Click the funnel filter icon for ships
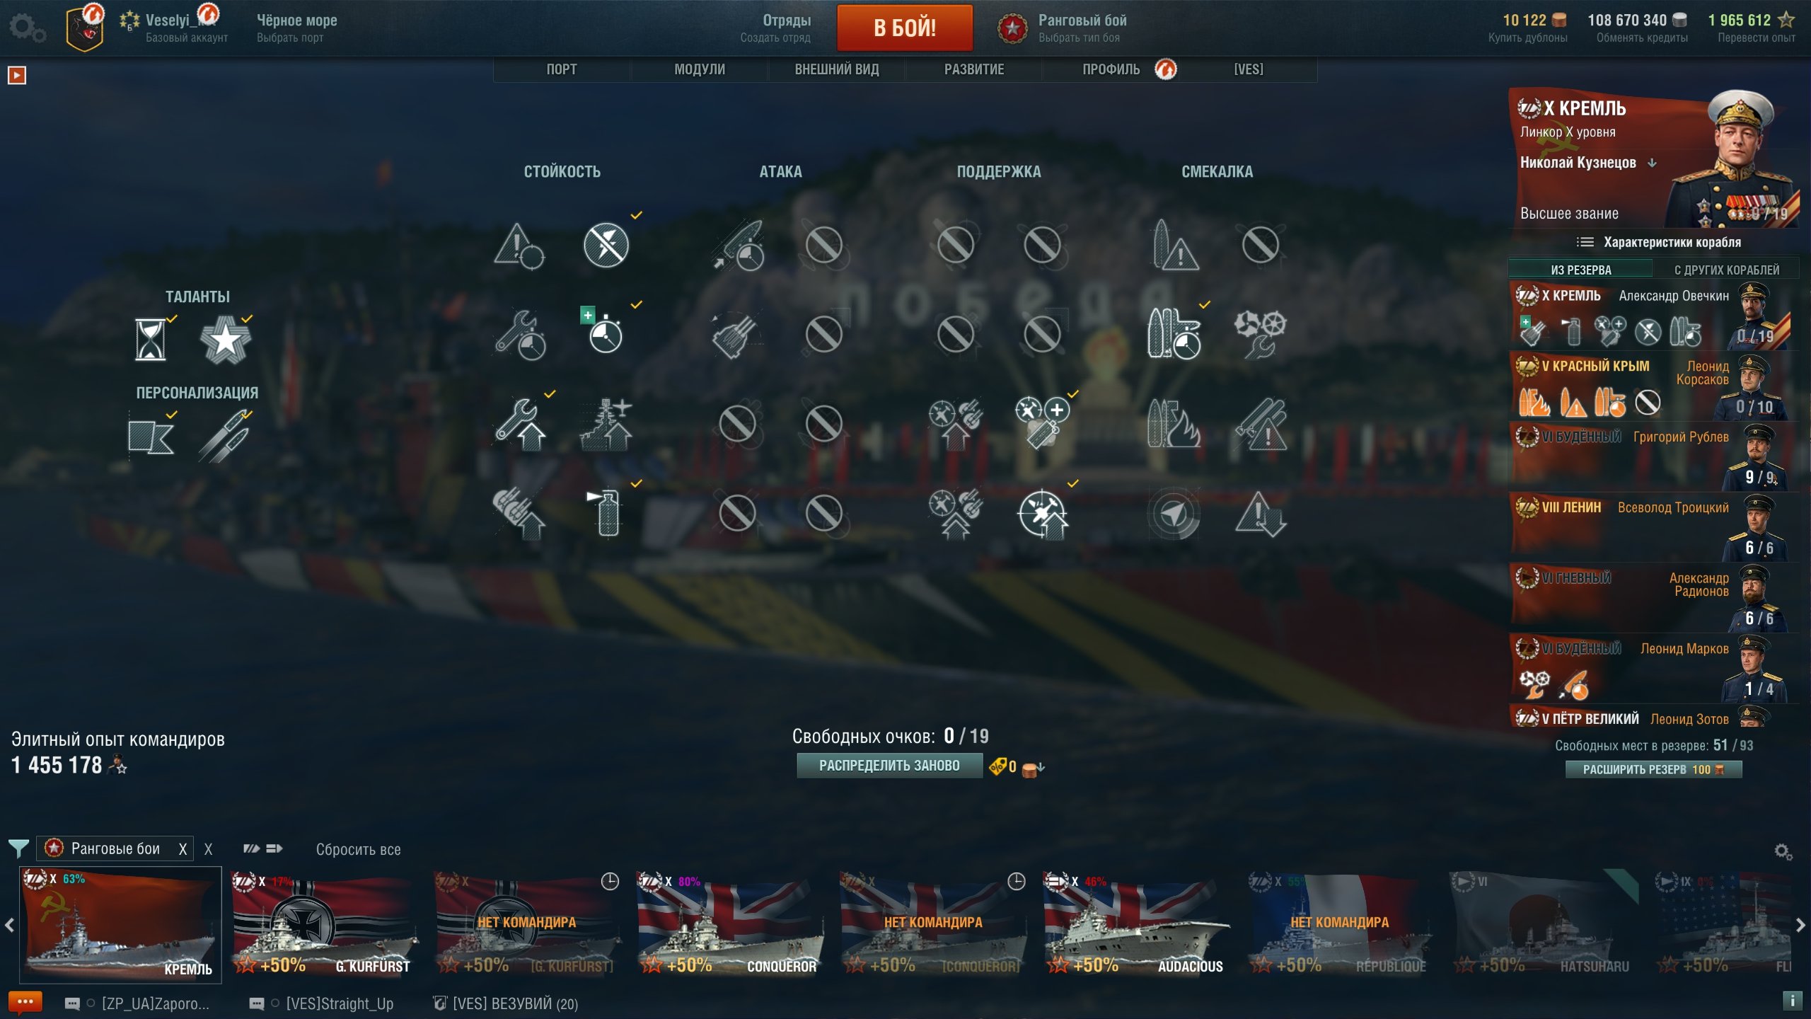The height and width of the screenshot is (1019, 1811). (x=18, y=848)
